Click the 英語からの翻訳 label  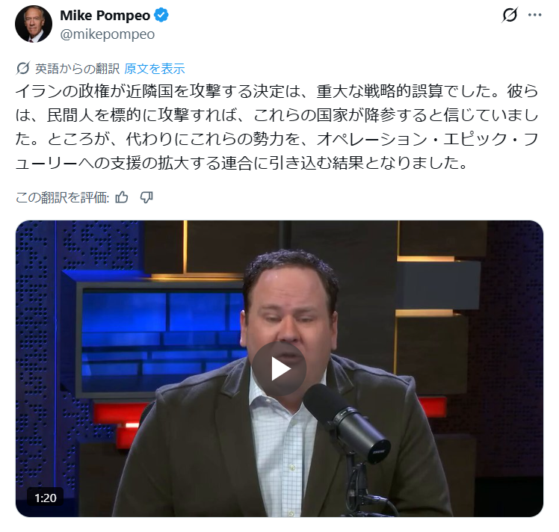tap(77, 69)
